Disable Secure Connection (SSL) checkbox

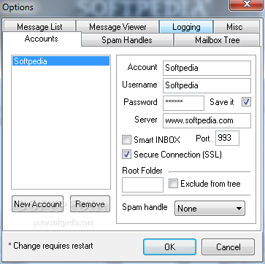[126, 155]
